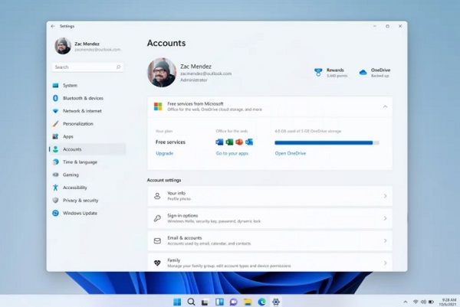Click the Upgrade link
460x307 pixels.
pyautogui.click(x=165, y=153)
